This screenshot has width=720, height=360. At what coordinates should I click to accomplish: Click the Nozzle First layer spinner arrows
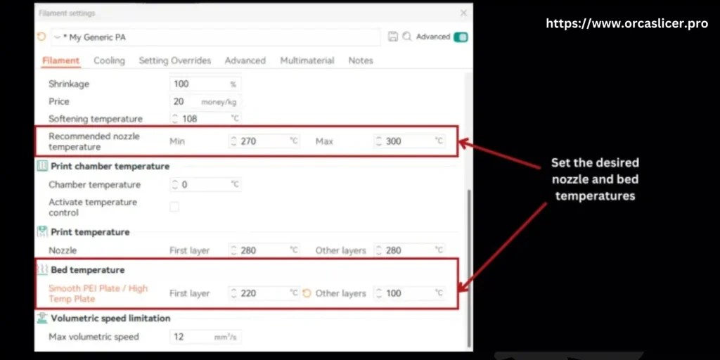233,250
